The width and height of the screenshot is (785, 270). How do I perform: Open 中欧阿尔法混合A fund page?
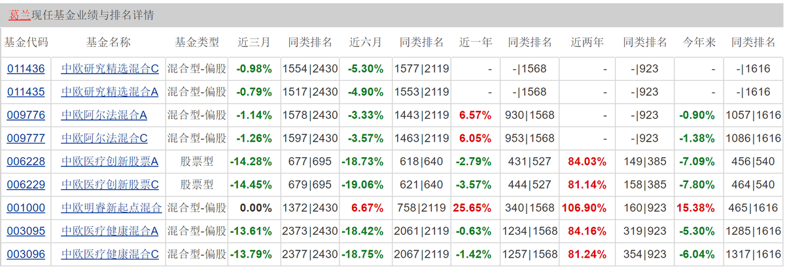point(104,115)
